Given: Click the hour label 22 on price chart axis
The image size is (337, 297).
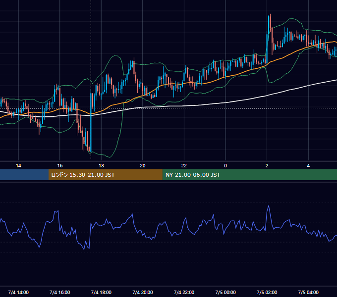Looking at the screenshot, I should (x=184, y=166).
